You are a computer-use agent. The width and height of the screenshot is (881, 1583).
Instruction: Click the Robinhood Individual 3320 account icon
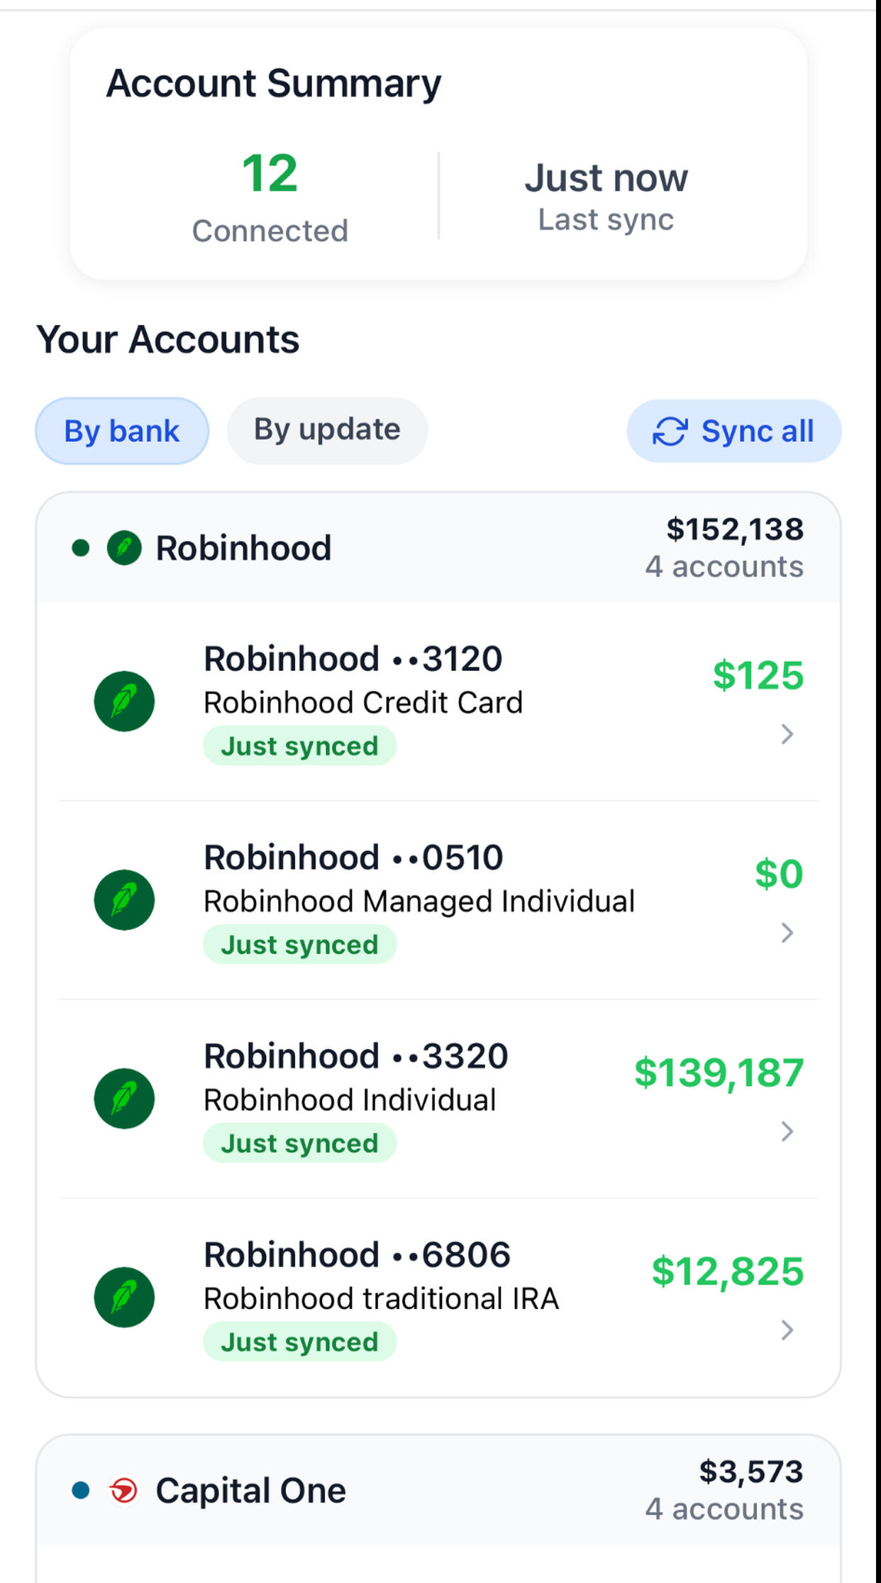pos(124,1099)
